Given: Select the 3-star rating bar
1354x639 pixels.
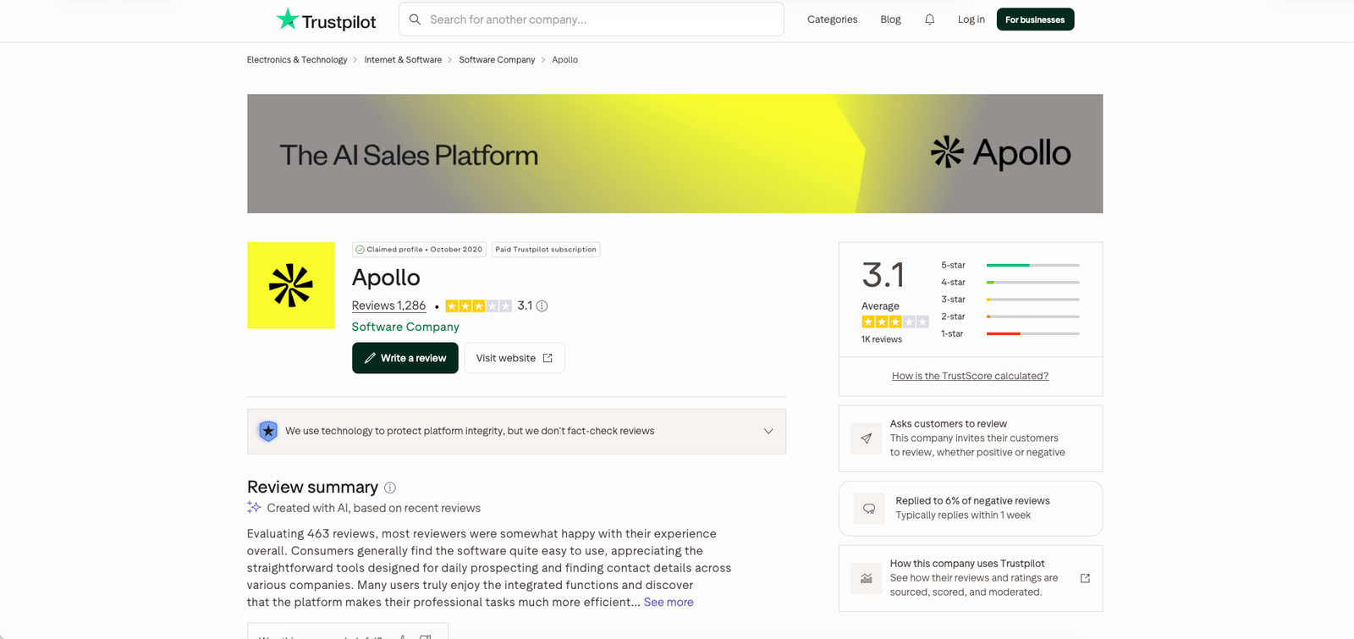Looking at the screenshot, I should (x=1010, y=300).
